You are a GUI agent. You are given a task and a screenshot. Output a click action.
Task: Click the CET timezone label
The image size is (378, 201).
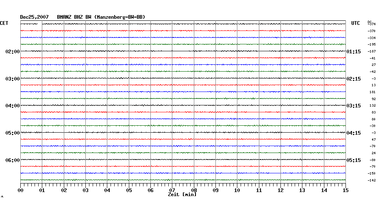click(x=4, y=23)
